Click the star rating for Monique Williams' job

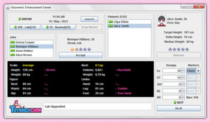coord(81,50)
